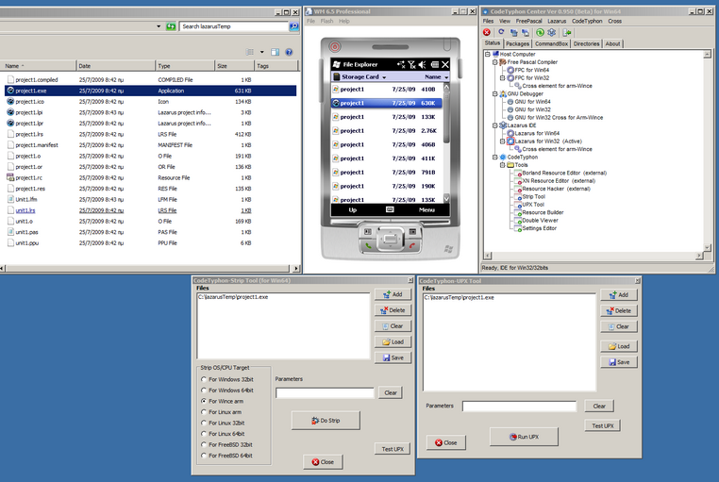
Task: Switch to the CommandBox tab
Action: [x=551, y=43]
